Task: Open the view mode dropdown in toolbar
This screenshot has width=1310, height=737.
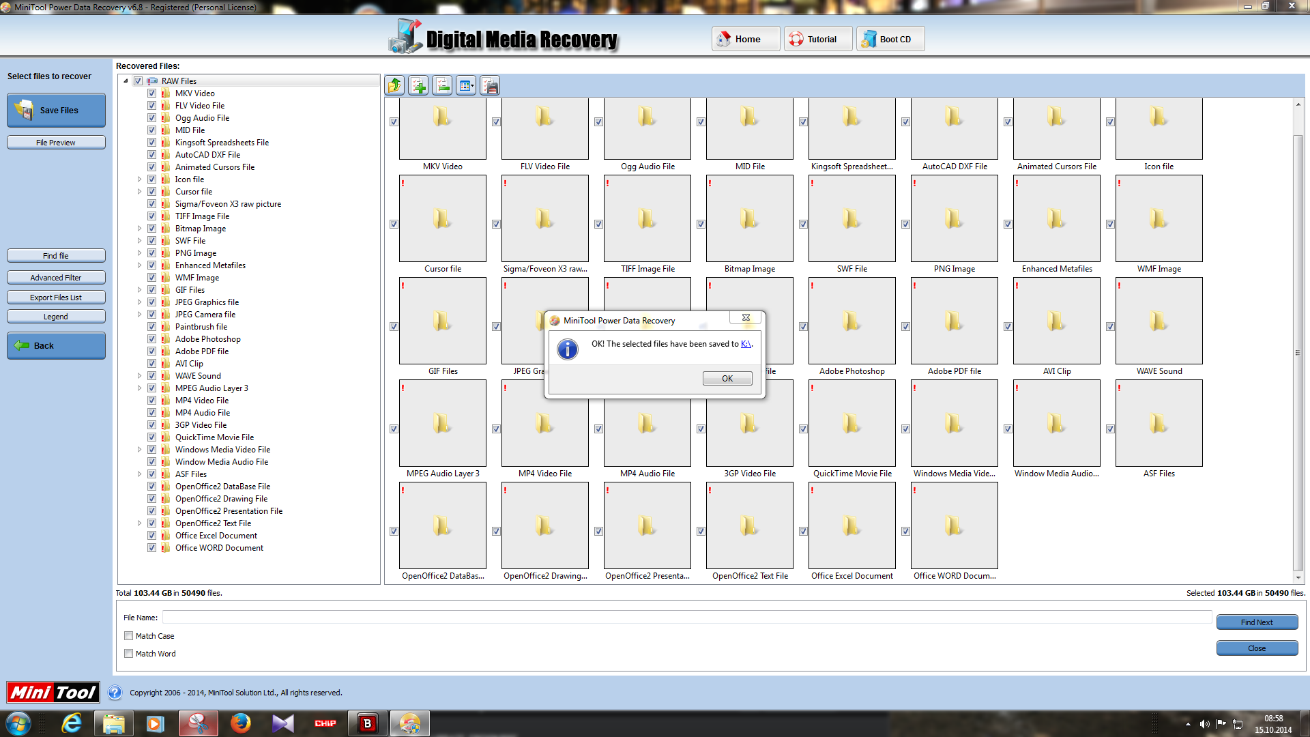Action: [467, 86]
